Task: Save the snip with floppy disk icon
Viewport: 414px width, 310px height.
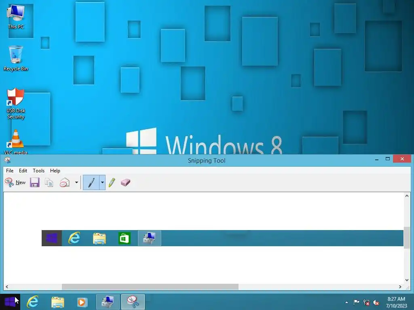Action: point(35,182)
